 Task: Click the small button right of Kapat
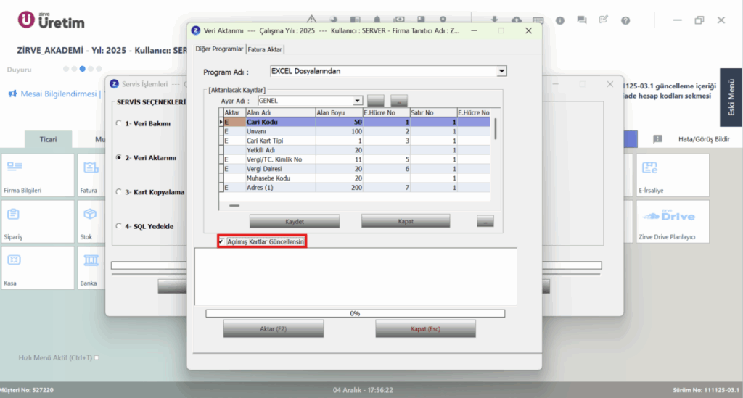[485, 221]
